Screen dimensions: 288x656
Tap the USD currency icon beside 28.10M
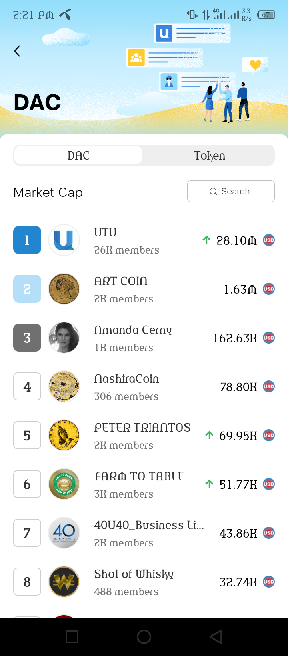pos(269,240)
